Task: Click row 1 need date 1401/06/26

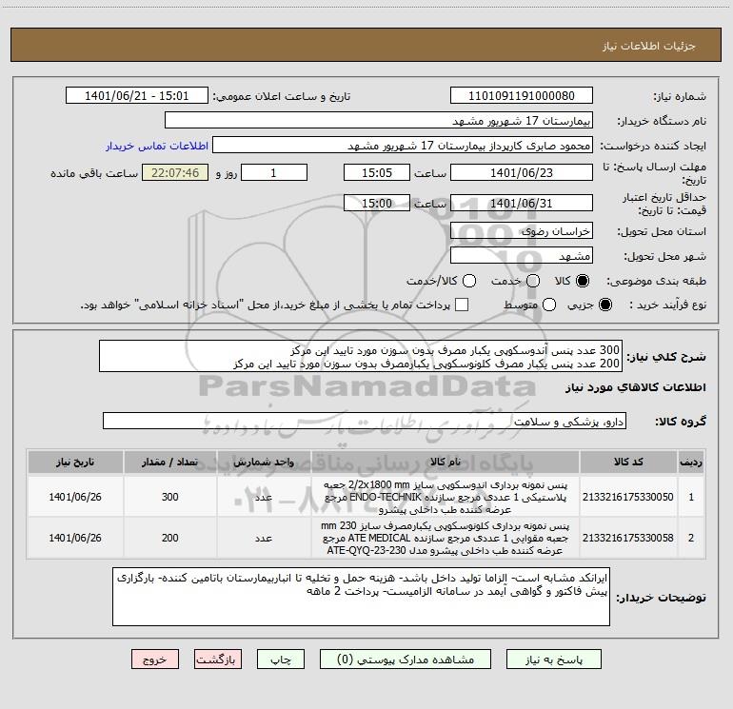Action: pos(75,497)
